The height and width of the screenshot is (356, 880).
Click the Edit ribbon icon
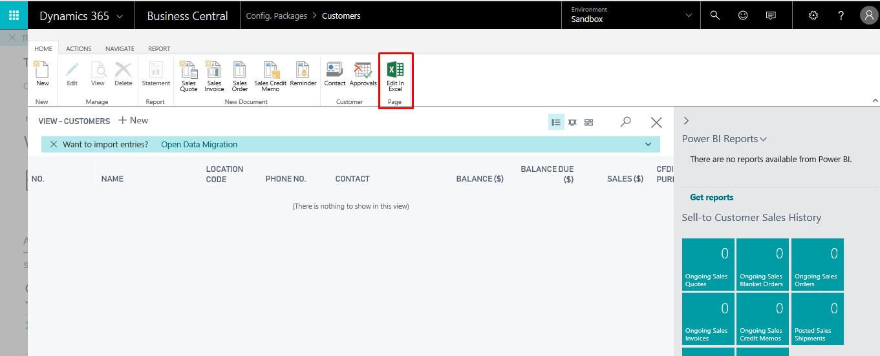pyautogui.click(x=72, y=74)
